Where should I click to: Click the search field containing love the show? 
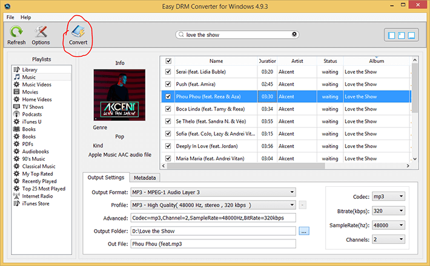coord(237,34)
